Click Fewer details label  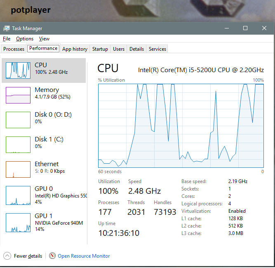pyautogui.click(x=28, y=256)
